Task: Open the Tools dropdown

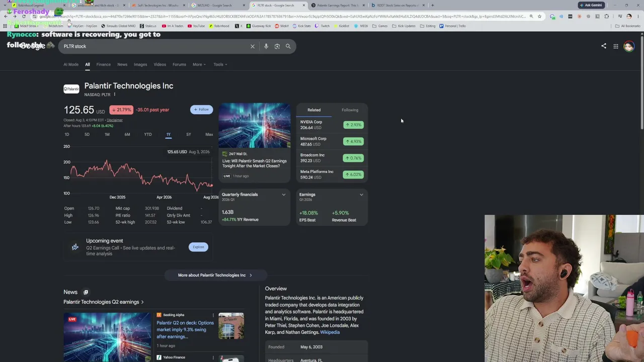Action: 220,64
